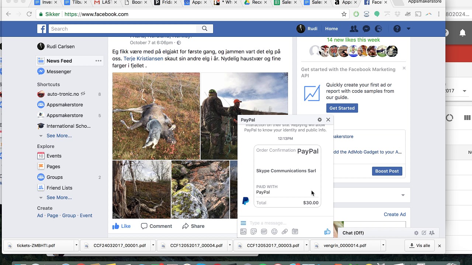Screen dimensions: 472x265
Task: Switch to the Tilbu browser tab
Action: (75, 3)
